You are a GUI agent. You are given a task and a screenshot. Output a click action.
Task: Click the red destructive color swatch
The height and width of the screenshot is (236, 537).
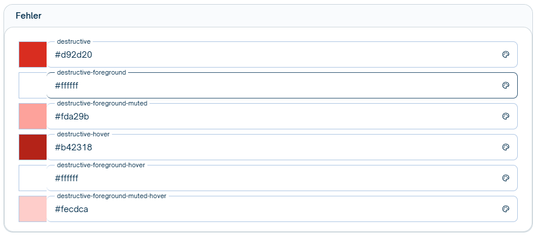[33, 55]
